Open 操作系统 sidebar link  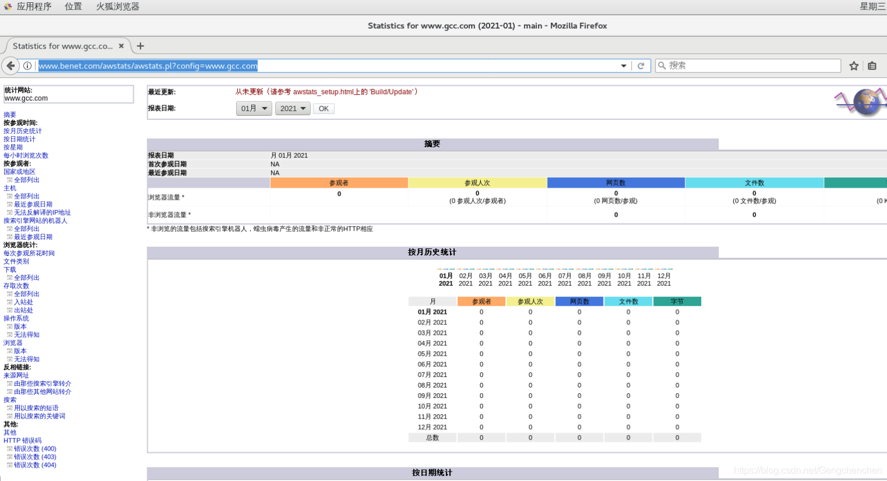coord(16,319)
